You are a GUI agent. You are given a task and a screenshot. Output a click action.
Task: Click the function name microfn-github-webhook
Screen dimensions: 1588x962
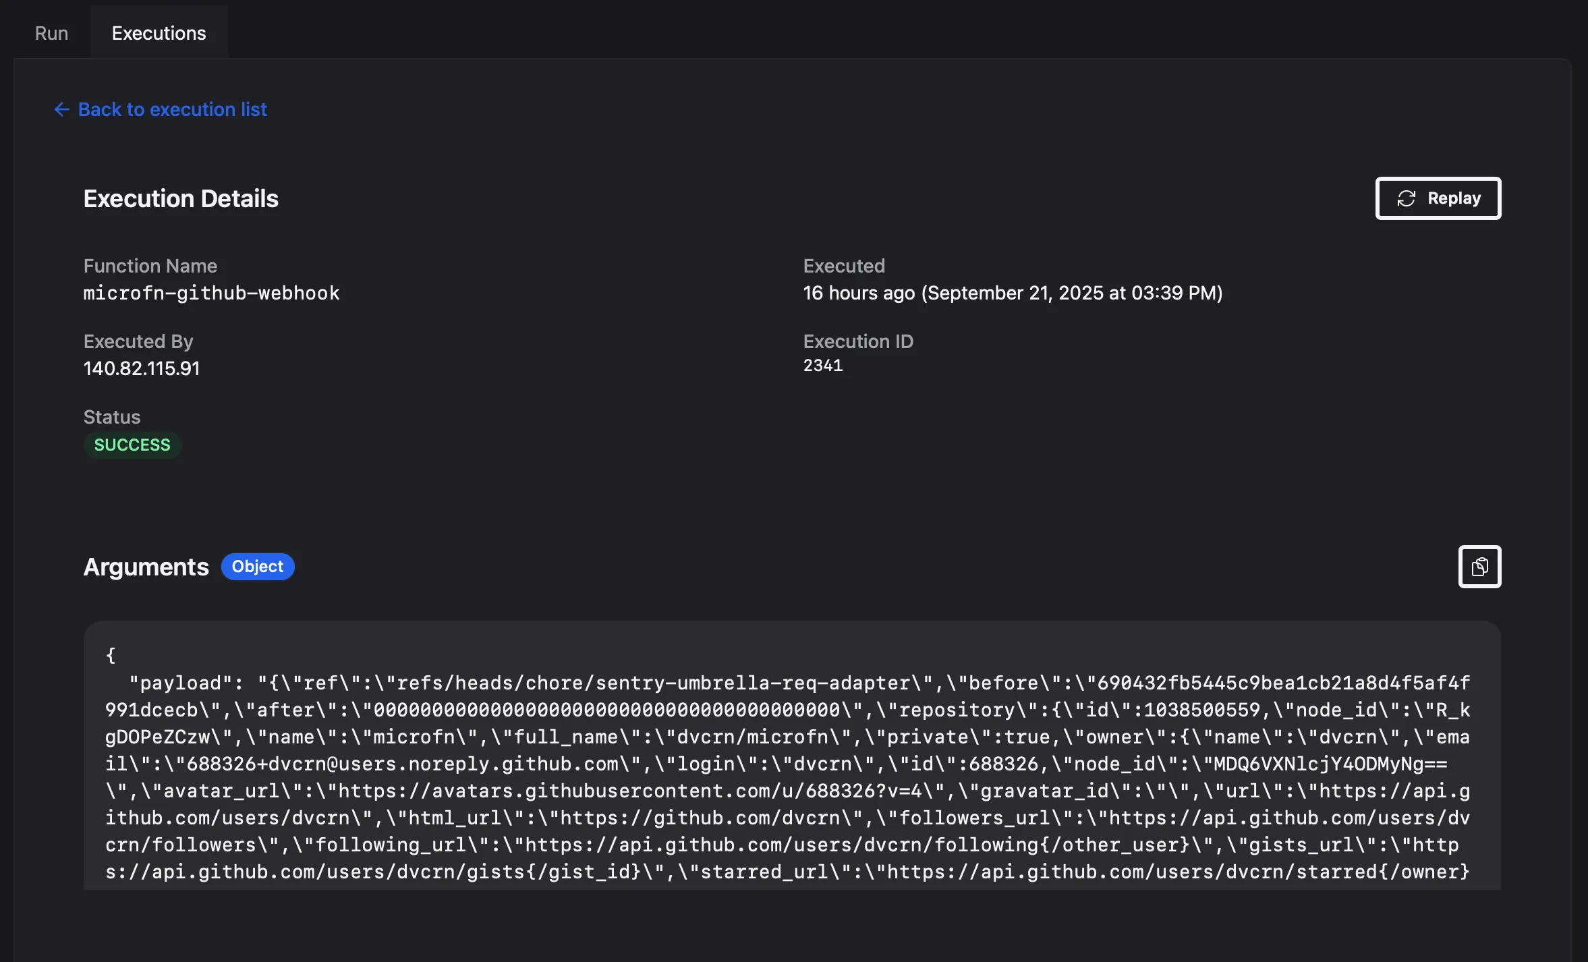point(211,293)
